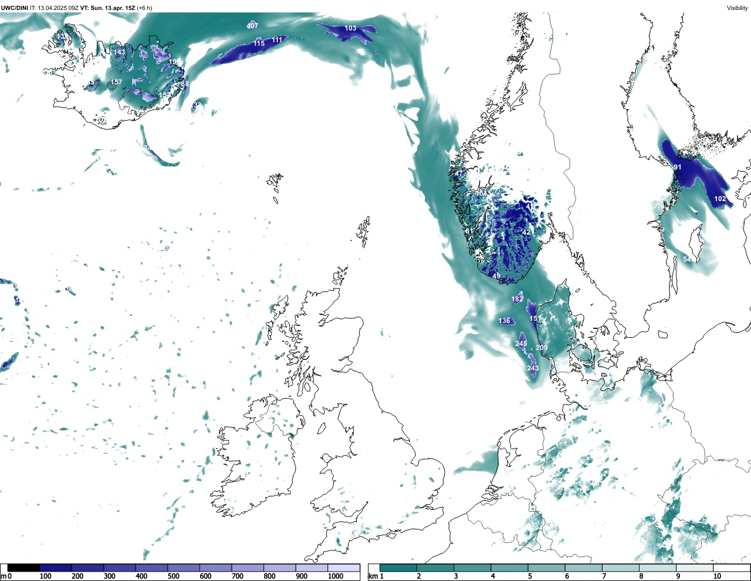The width and height of the screenshot is (751, 581).
Task: Pick the 3–4 km teal legend swatch
Action: (x=472, y=568)
